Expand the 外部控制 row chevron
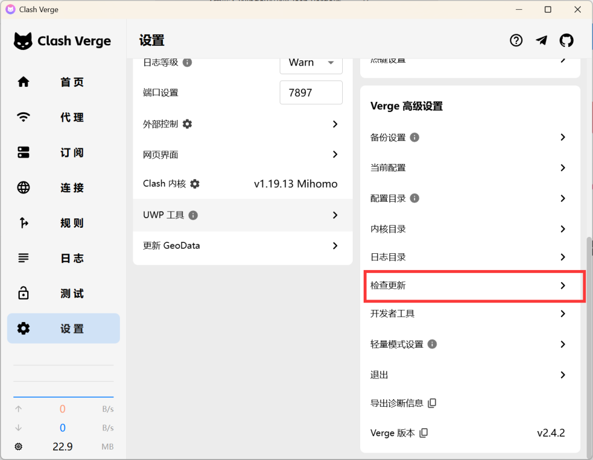593x460 pixels. point(335,124)
